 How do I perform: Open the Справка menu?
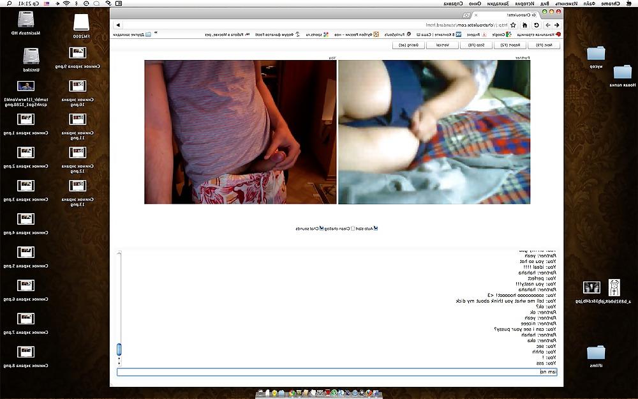tap(452, 4)
